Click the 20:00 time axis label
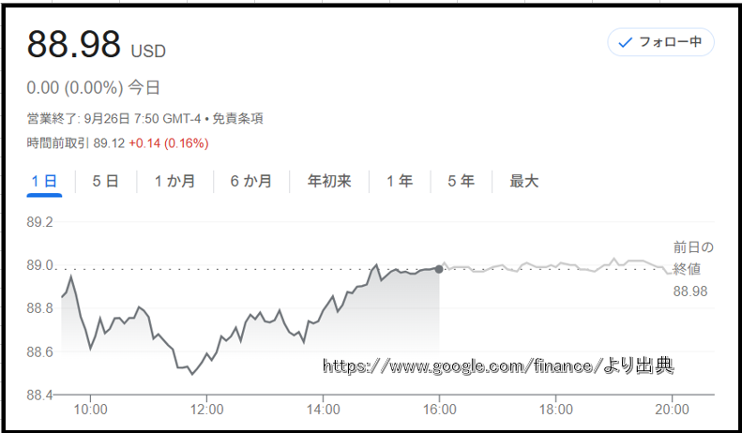 (x=673, y=410)
